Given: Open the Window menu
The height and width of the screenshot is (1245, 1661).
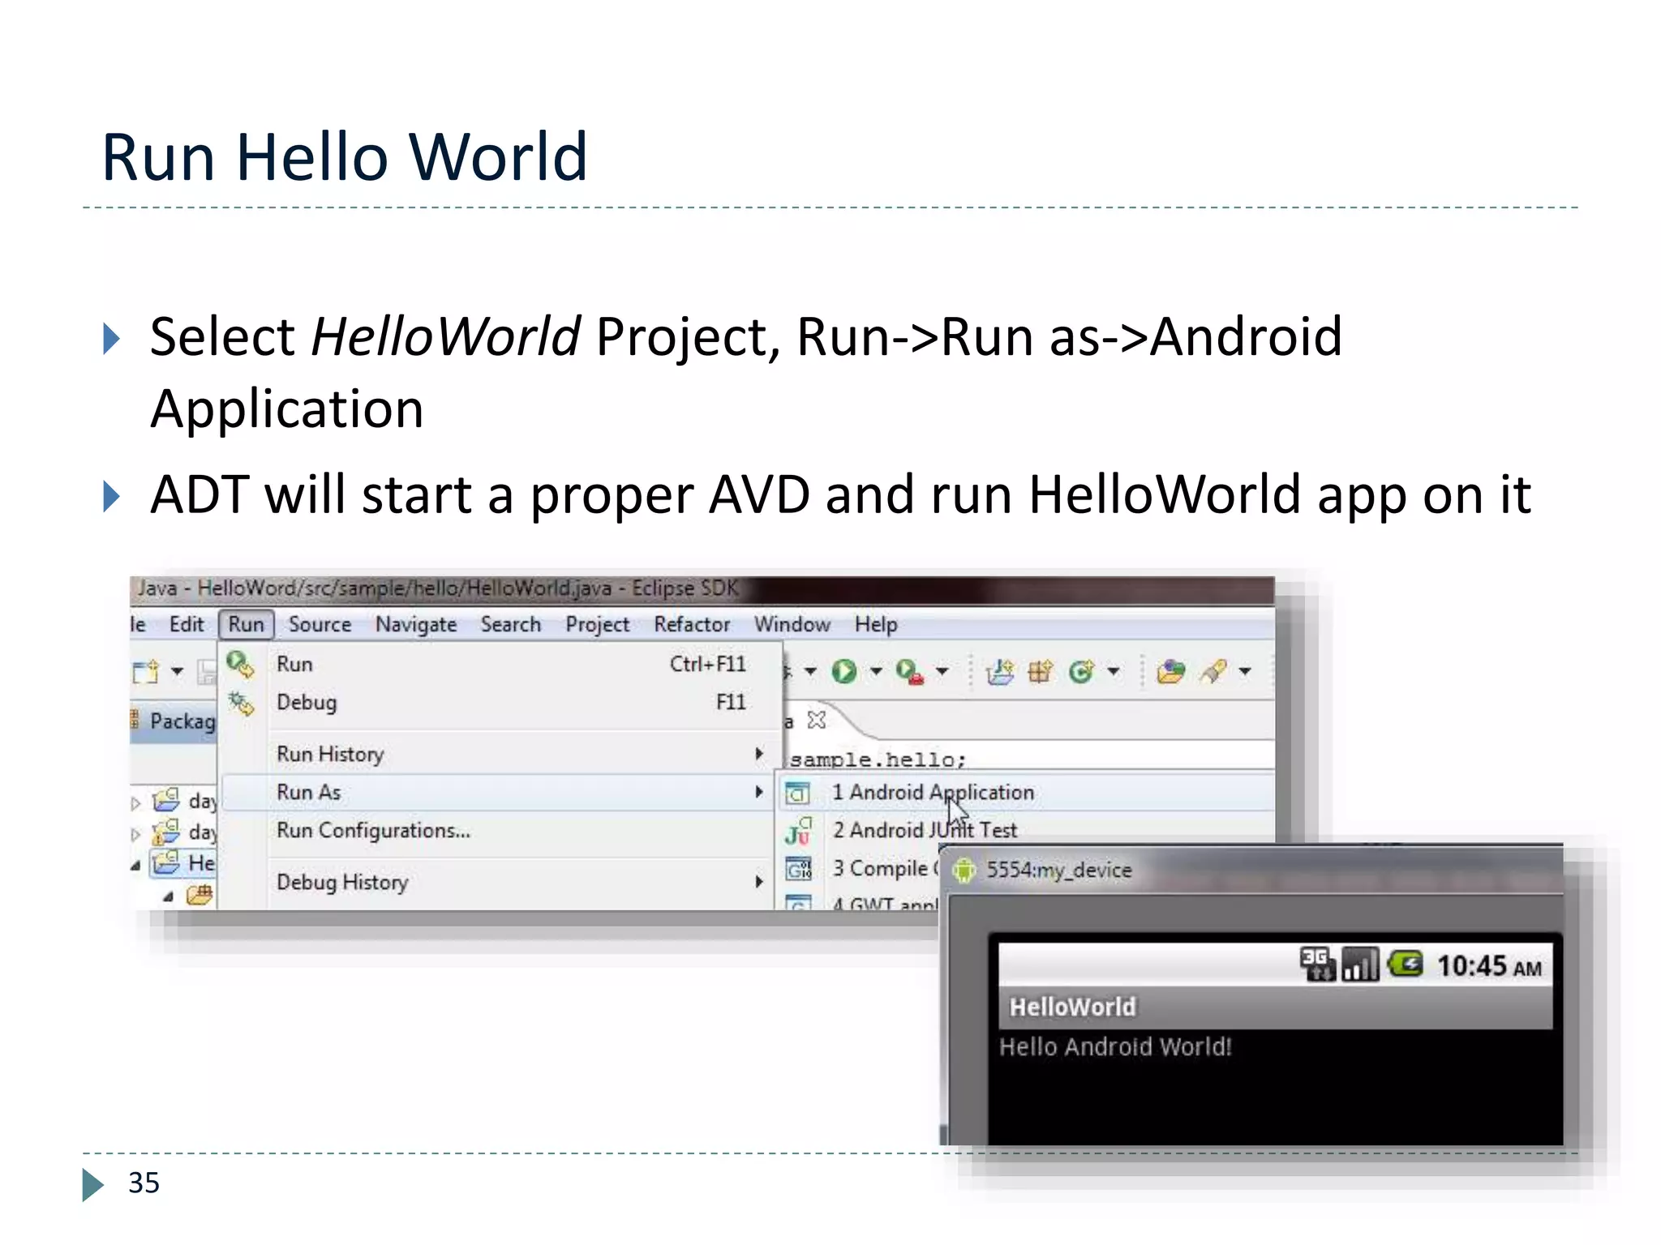Looking at the screenshot, I should pyautogui.click(x=792, y=624).
